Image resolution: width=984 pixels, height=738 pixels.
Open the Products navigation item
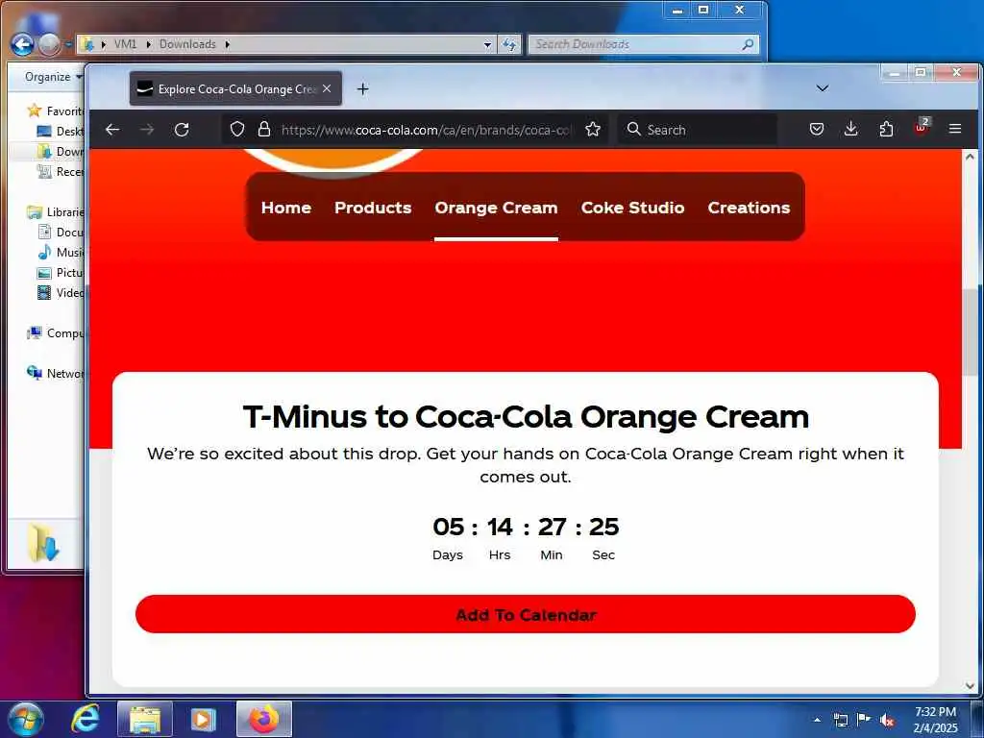[x=373, y=208]
